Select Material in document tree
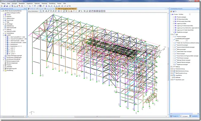The height and width of the screenshot is (121, 201). click(9, 17)
